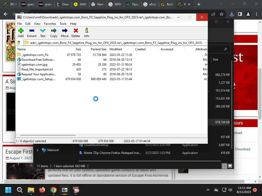Select the _igetintopc.com_Fix folder
262x196 pixels.
(x=35, y=55)
